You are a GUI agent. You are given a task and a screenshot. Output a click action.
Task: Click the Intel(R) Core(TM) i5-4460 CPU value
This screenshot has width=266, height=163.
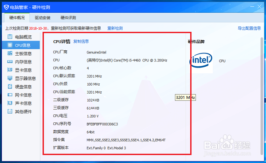127,61
